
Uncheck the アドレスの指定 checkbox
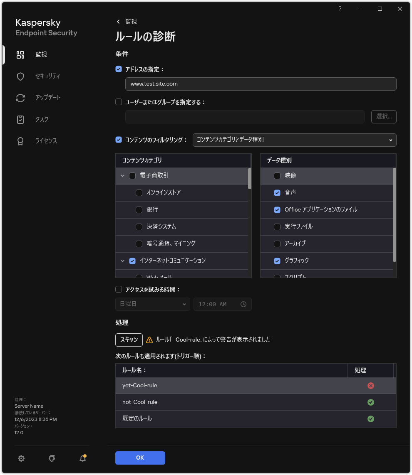coord(119,69)
